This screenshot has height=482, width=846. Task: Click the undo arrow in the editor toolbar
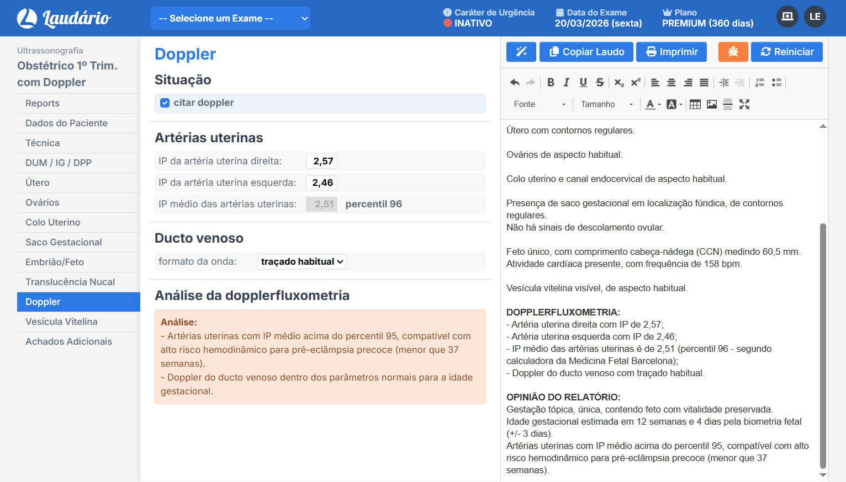514,82
